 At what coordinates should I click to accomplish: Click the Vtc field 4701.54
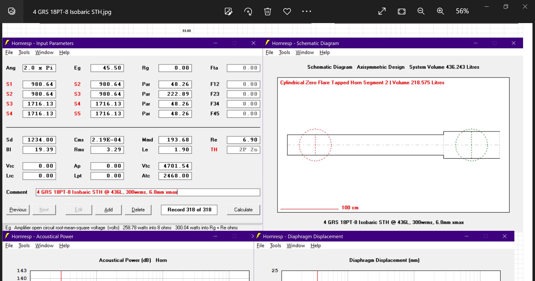click(175, 166)
